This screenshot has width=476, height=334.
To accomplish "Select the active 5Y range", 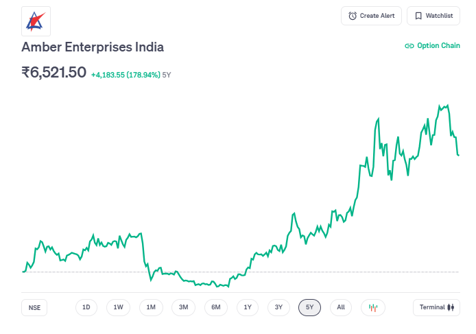I will (x=309, y=307).
